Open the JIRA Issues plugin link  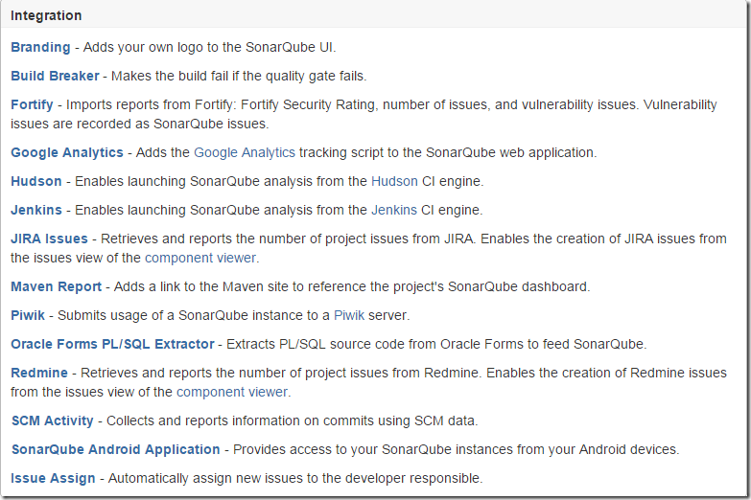point(49,239)
